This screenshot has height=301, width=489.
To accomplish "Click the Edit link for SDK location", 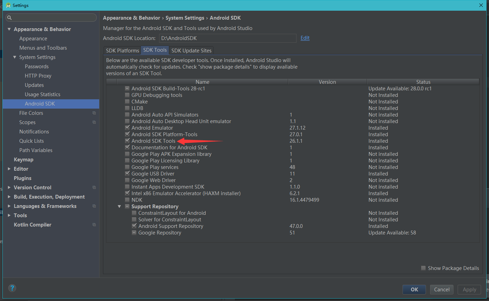I will pos(305,38).
